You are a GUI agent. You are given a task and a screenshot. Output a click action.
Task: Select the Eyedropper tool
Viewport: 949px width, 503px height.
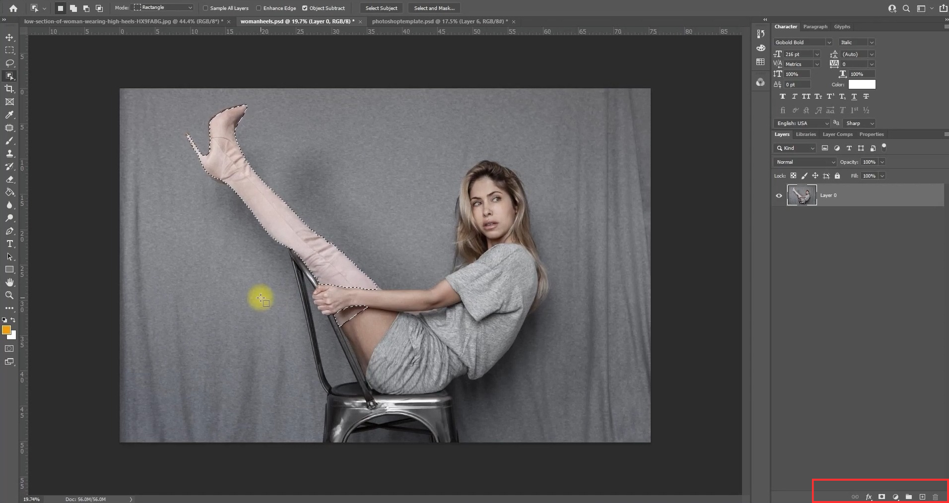(9, 115)
